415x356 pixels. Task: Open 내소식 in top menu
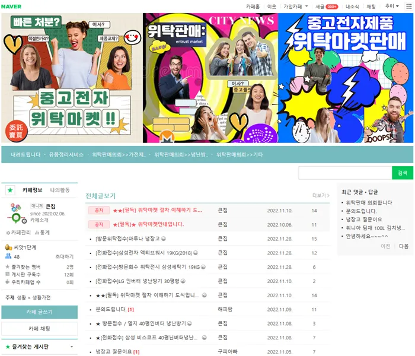click(x=352, y=7)
